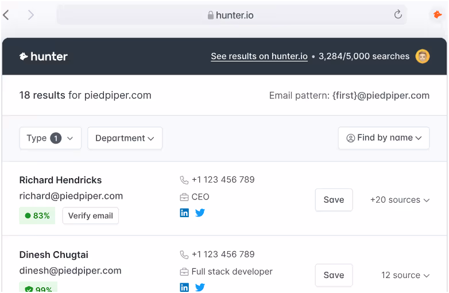The width and height of the screenshot is (449, 293).
Task: Click the Type filter count badge 1
Action: click(56, 138)
